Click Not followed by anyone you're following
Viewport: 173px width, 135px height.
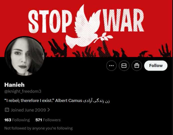[39, 128]
